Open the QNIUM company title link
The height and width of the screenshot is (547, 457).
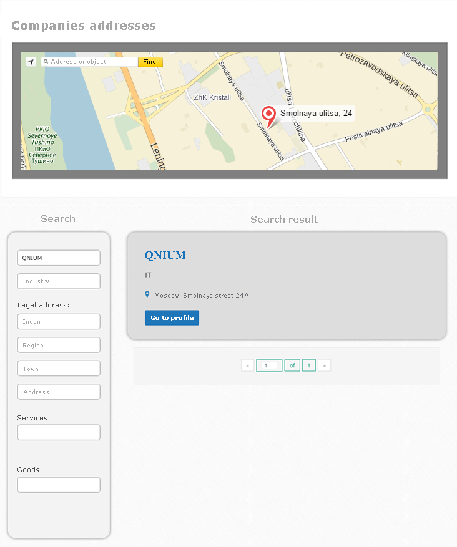coord(165,255)
